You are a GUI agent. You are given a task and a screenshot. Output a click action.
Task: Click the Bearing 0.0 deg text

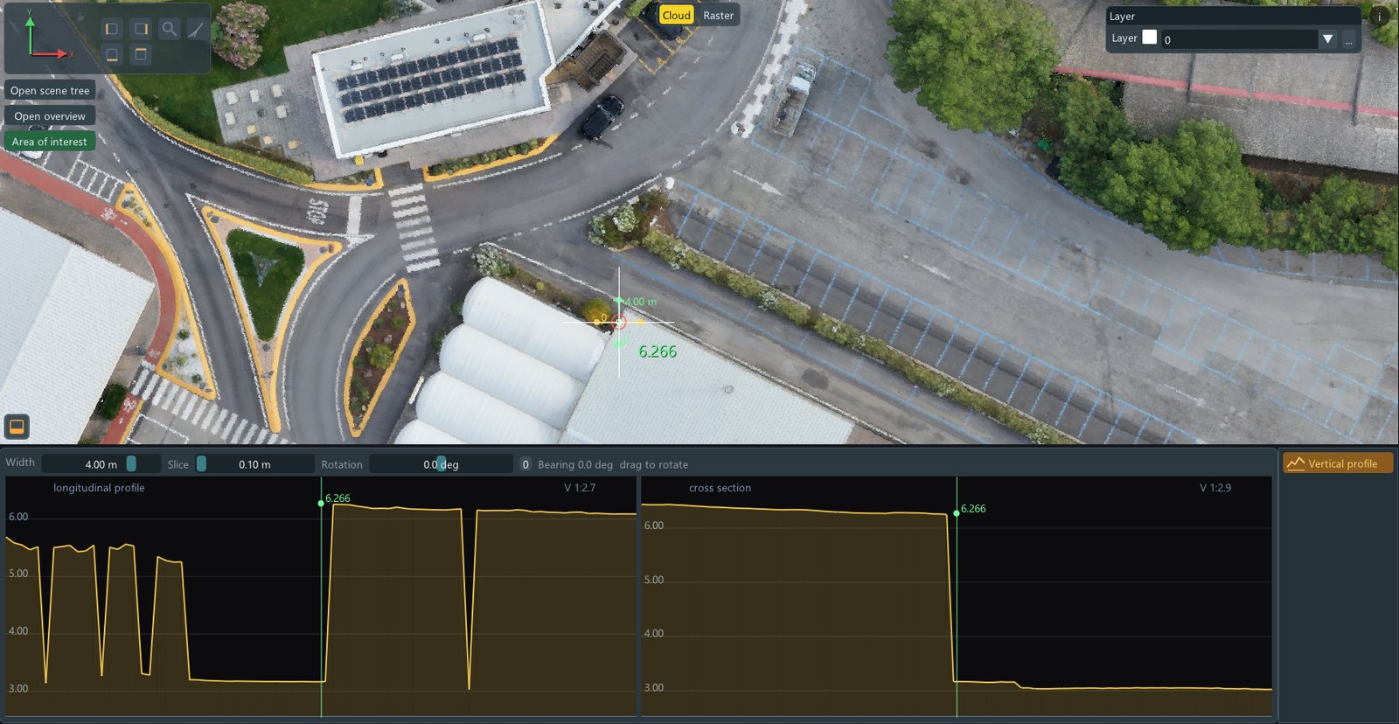[x=575, y=464]
